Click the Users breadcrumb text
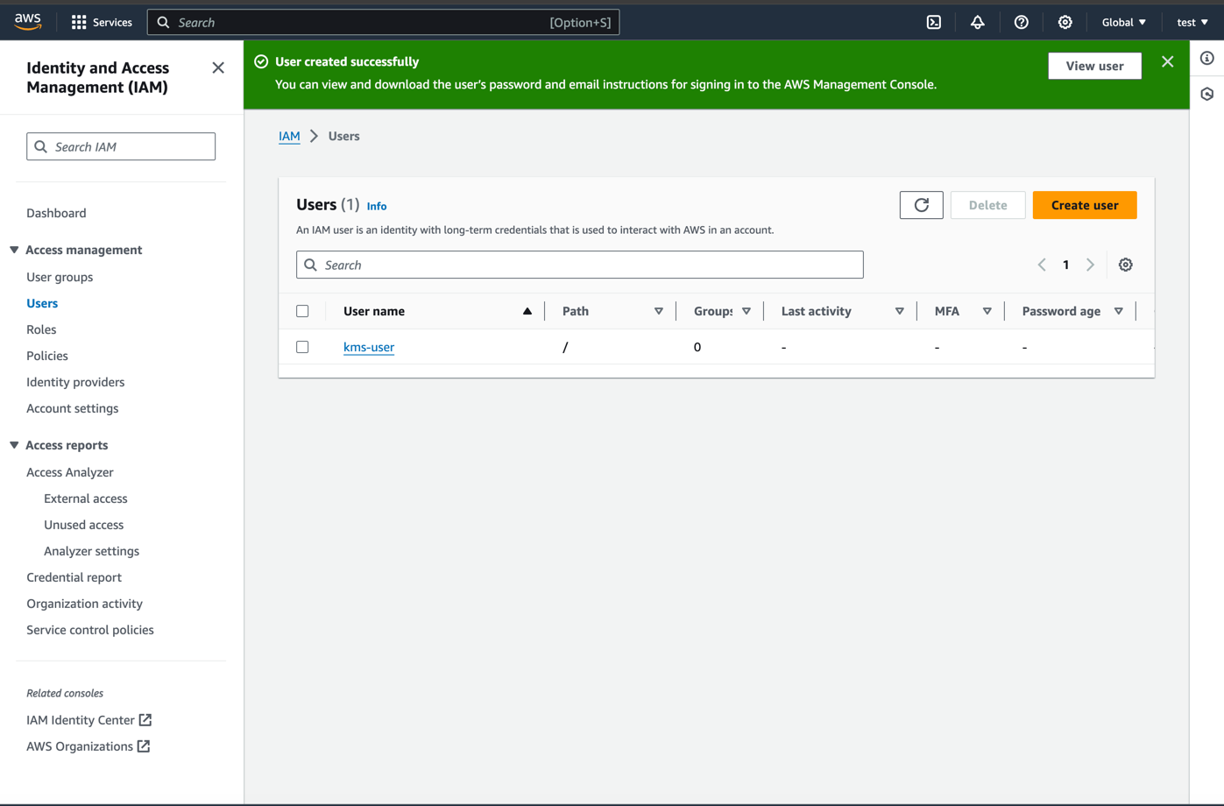 (344, 136)
